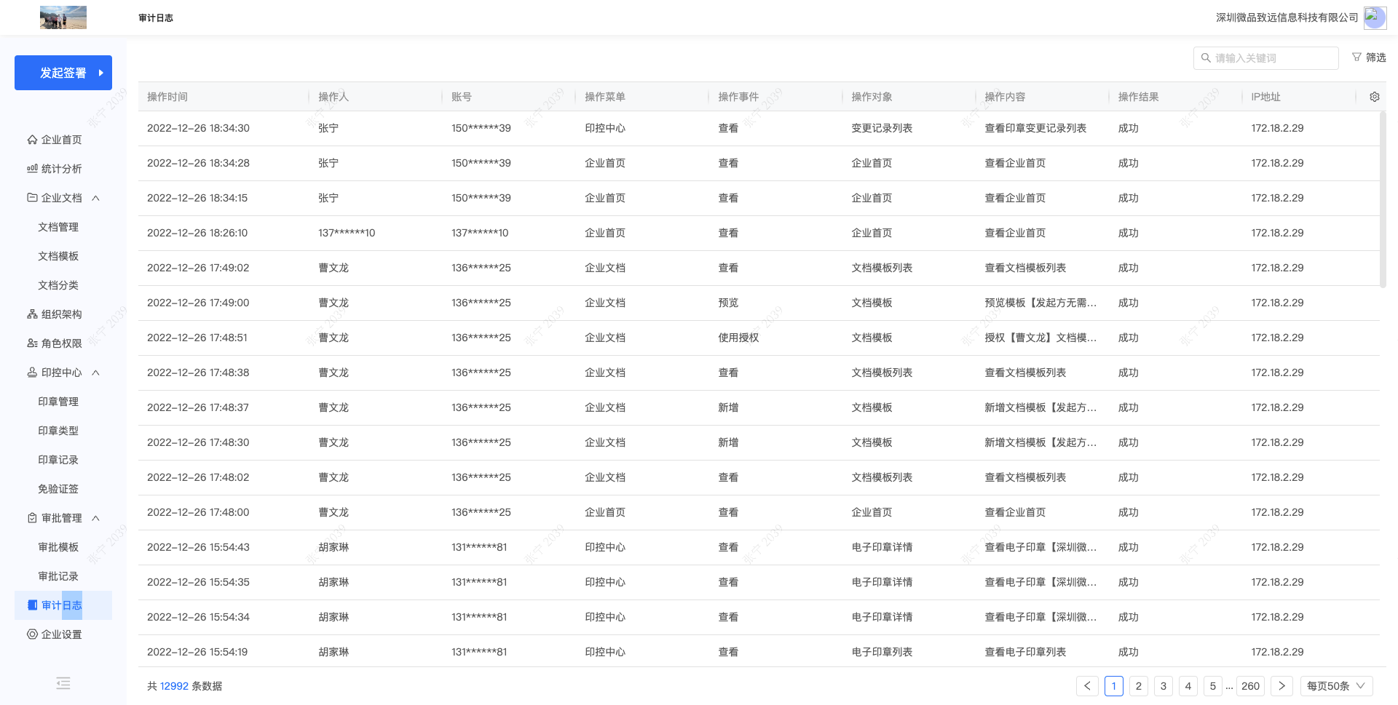This screenshot has width=1398, height=705.
Task: Click the 12992 total count text
Action: pos(174,686)
